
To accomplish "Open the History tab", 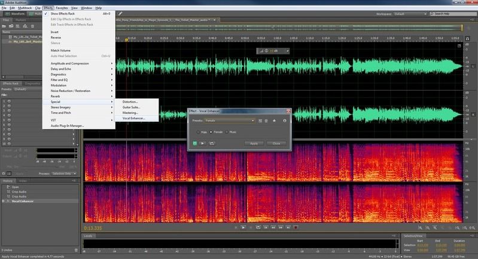I will (x=8, y=181).
